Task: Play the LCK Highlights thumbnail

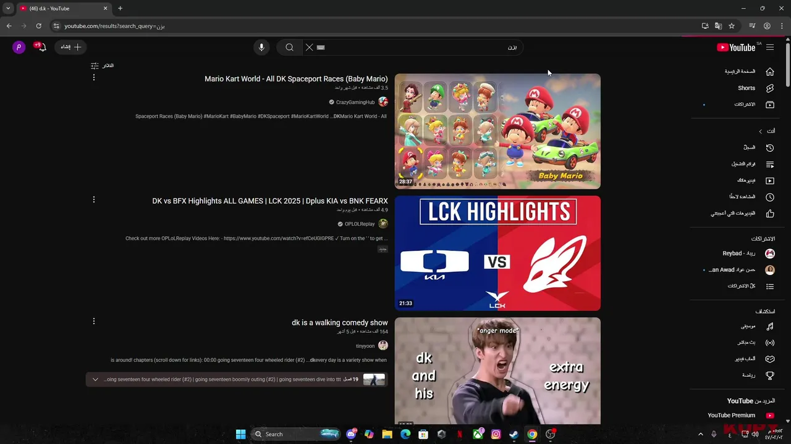Action: [x=497, y=253]
